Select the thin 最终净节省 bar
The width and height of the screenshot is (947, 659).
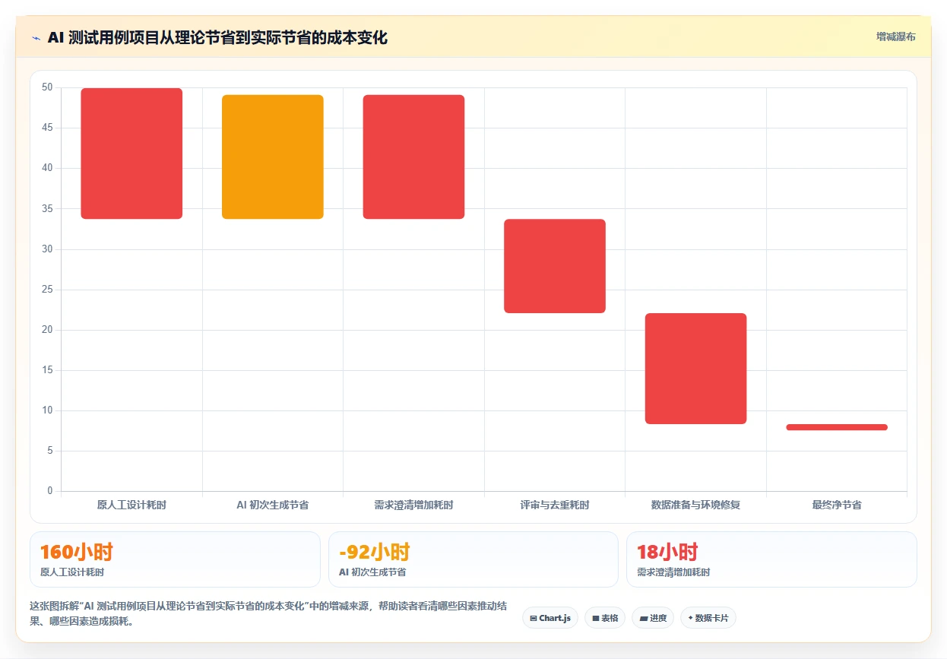[837, 427]
